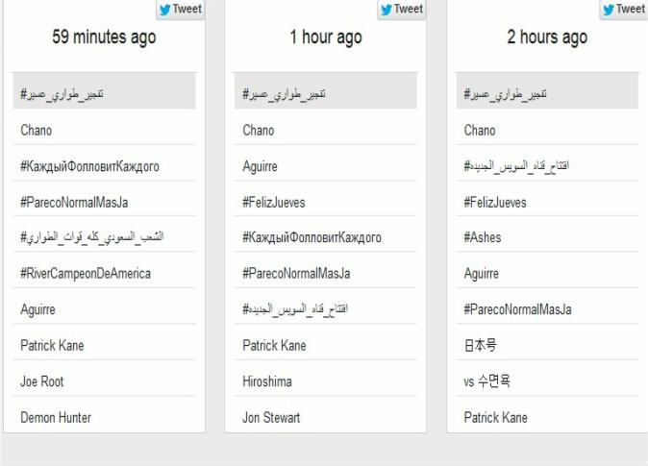Click 日本号 trending topic
The width and height of the screenshot is (648, 466).
(480, 345)
